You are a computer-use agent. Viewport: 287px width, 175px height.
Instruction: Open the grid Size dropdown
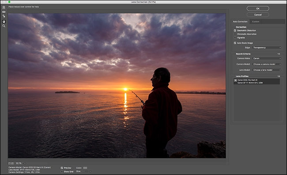[x=87, y=171]
